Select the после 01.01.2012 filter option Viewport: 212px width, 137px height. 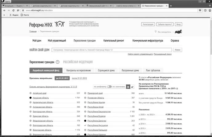79,78
